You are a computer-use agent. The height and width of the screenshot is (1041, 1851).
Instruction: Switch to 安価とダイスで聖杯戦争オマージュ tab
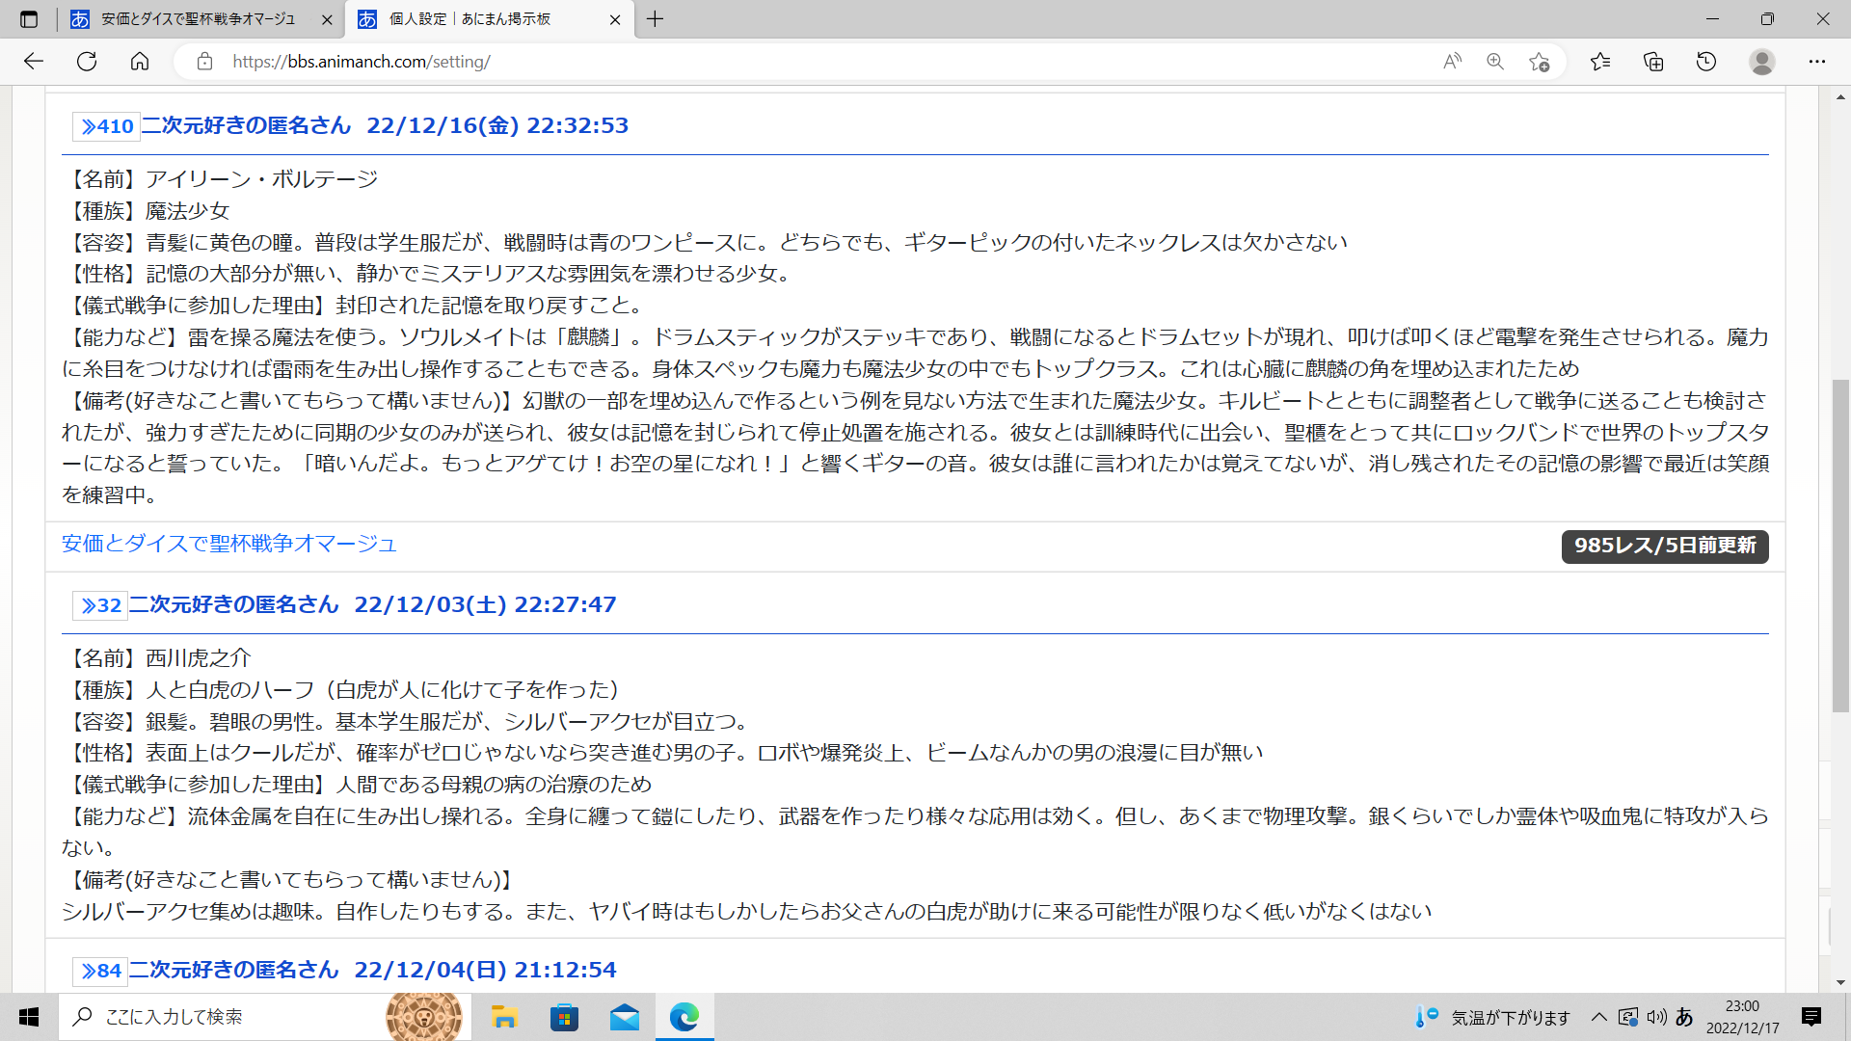point(198,19)
